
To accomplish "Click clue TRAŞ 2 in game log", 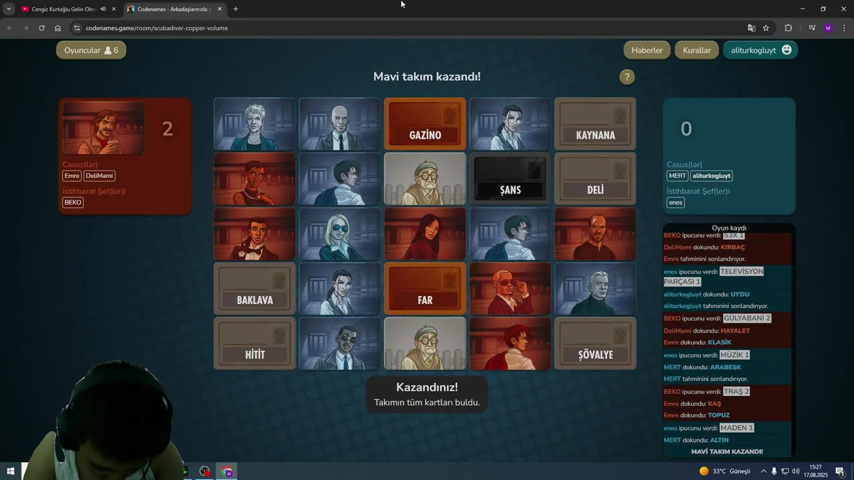I will click(736, 391).
